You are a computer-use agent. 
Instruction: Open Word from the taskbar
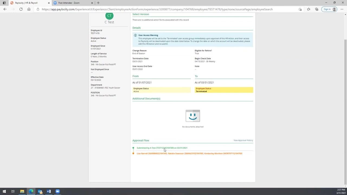[x=49, y=191]
